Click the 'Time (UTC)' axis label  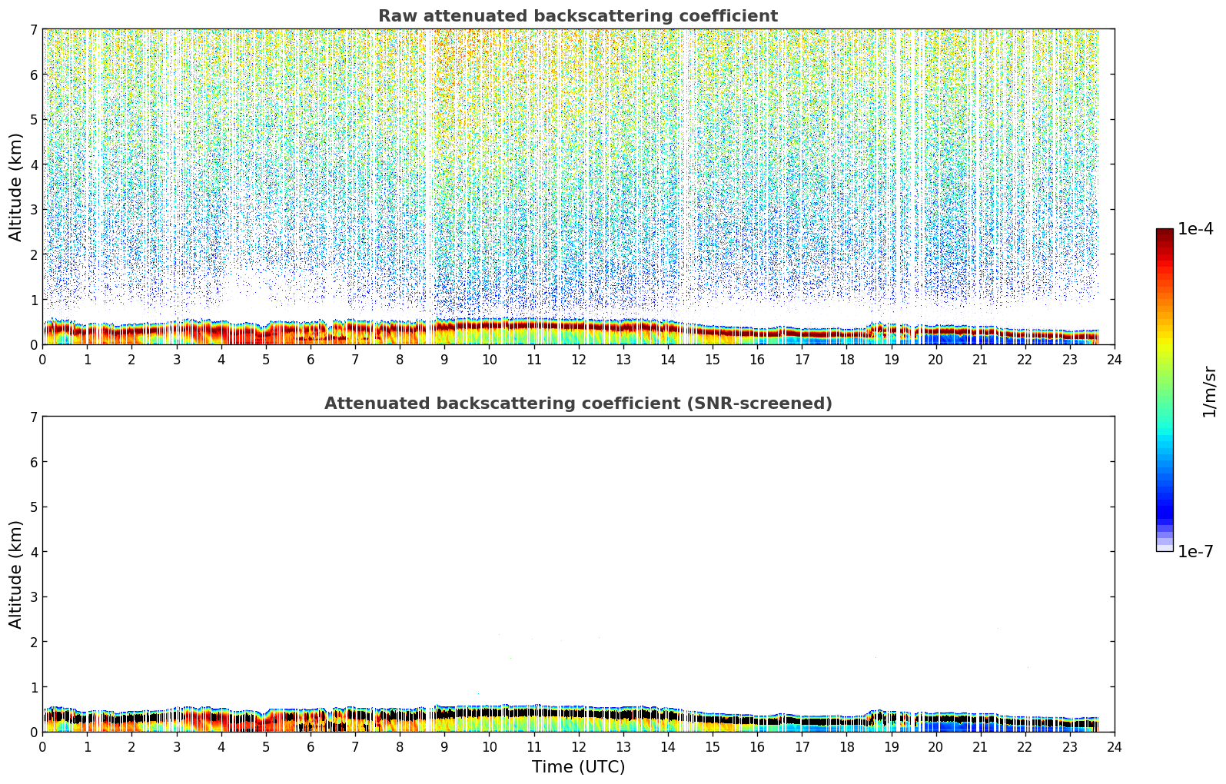tap(578, 767)
